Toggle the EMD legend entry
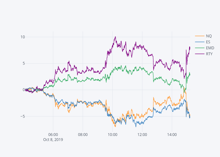This screenshot has height=157, width=220. click(210, 48)
